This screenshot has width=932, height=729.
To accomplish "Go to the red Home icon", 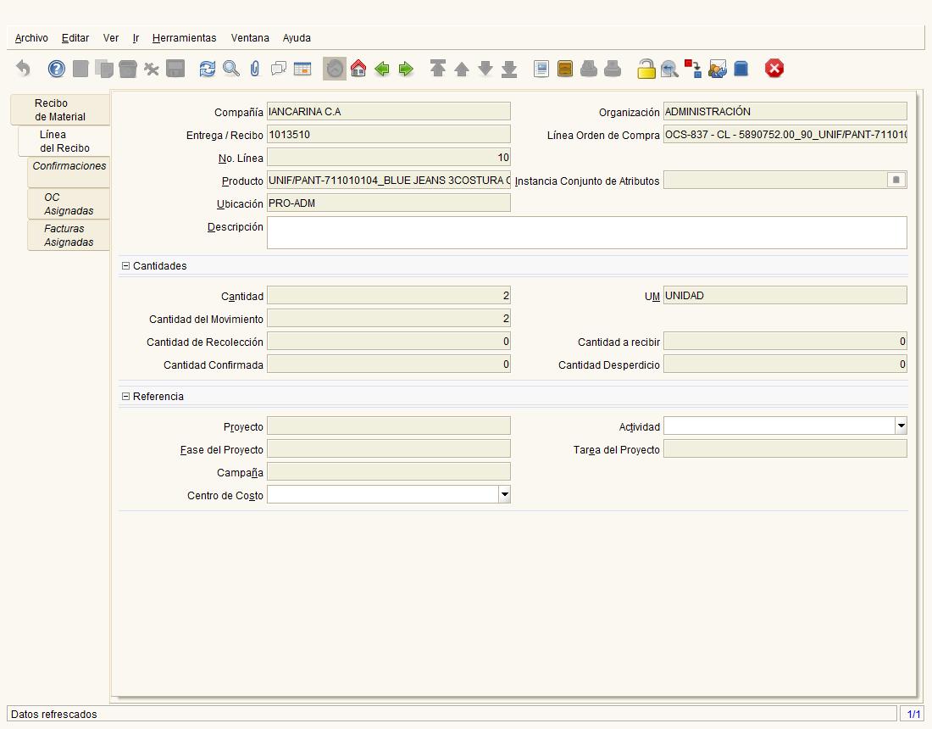I will pyautogui.click(x=358, y=69).
